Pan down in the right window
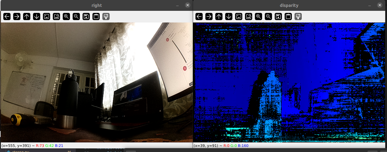The height and width of the screenshot is (152, 387). [37, 16]
